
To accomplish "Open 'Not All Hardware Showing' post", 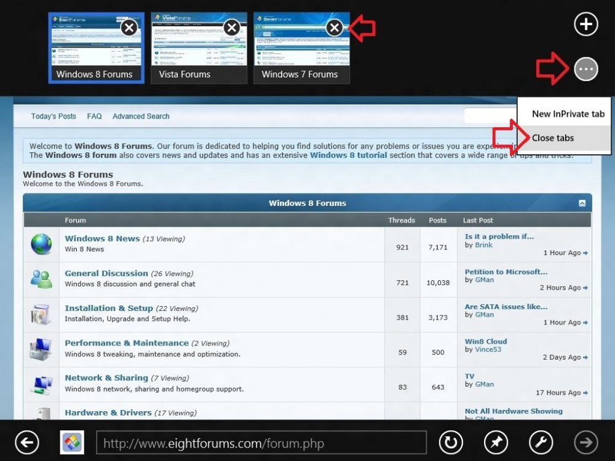I will pyautogui.click(x=514, y=411).
